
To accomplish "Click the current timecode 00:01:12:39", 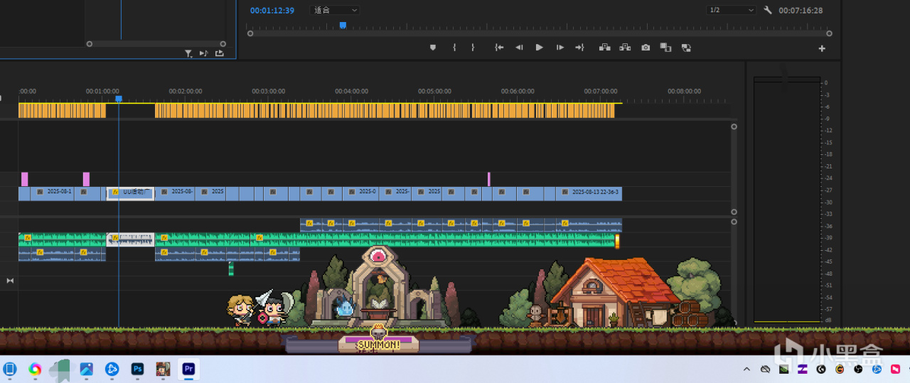I will (x=272, y=10).
